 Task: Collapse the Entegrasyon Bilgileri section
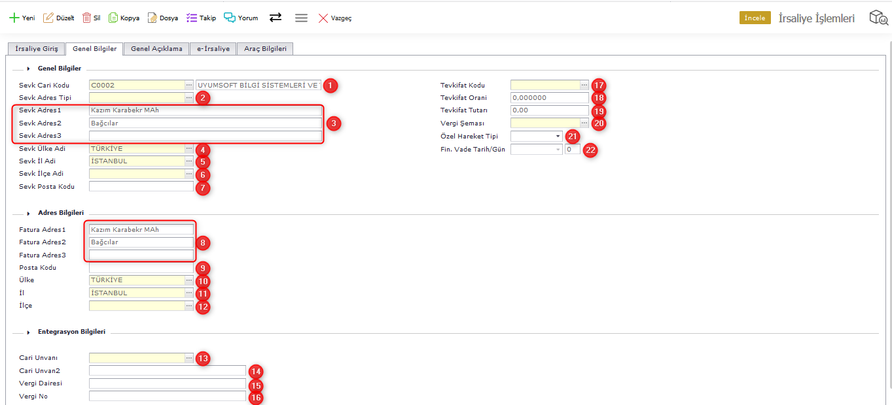tap(29, 332)
